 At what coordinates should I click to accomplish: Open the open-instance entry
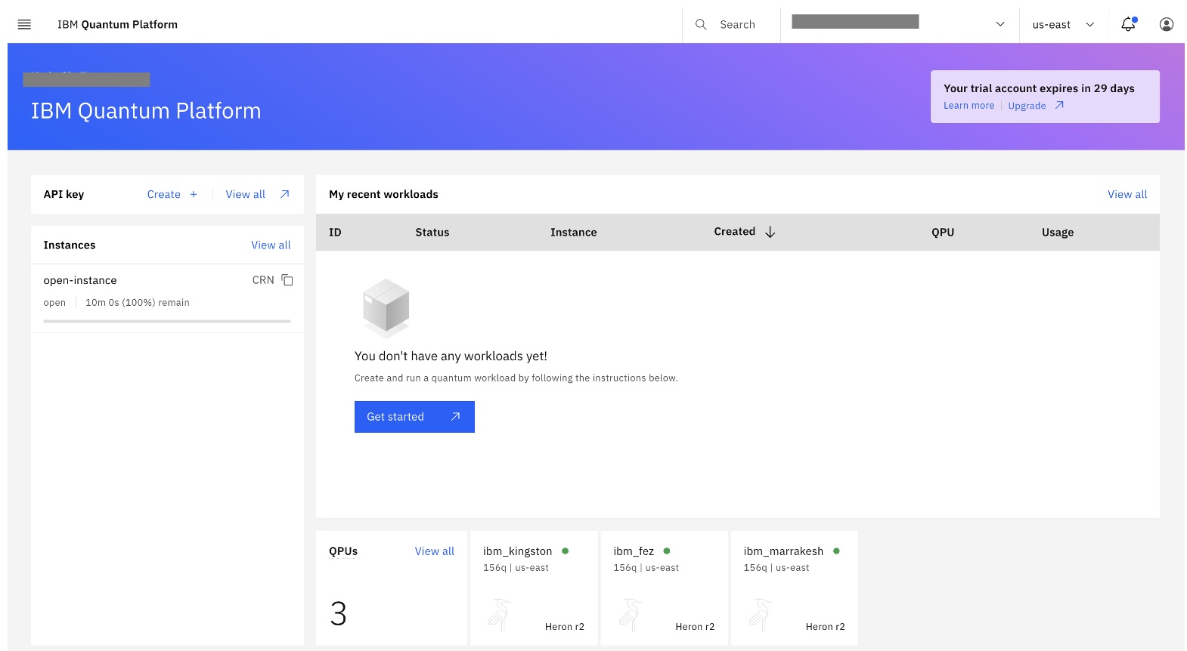coord(80,280)
